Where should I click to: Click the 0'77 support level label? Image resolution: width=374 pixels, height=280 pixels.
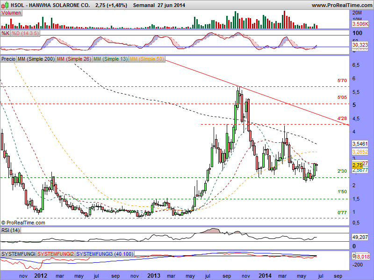[342, 212]
